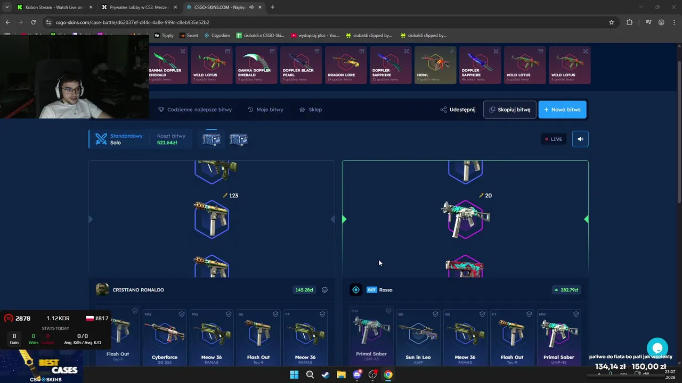Reload the current page
The width and height of the screenshot is (682, 383).
pyautogui.click(x=33, y=22)
